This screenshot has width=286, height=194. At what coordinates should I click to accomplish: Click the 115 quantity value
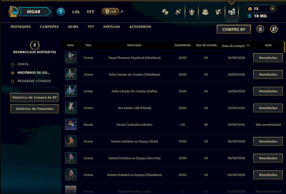point(182,125)
